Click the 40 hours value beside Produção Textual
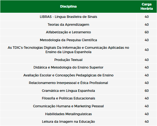Screen dimensions: 157x126 147,60
